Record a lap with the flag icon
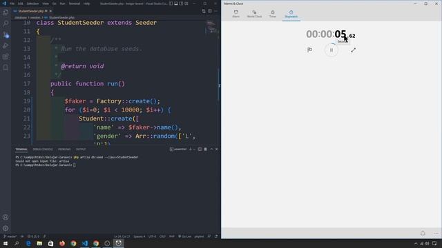Image resolution: width=442 pixels, height=248 pixels. [309, 50]
